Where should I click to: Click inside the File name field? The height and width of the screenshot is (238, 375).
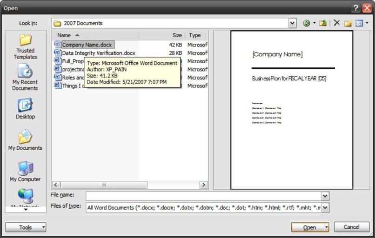203,196
